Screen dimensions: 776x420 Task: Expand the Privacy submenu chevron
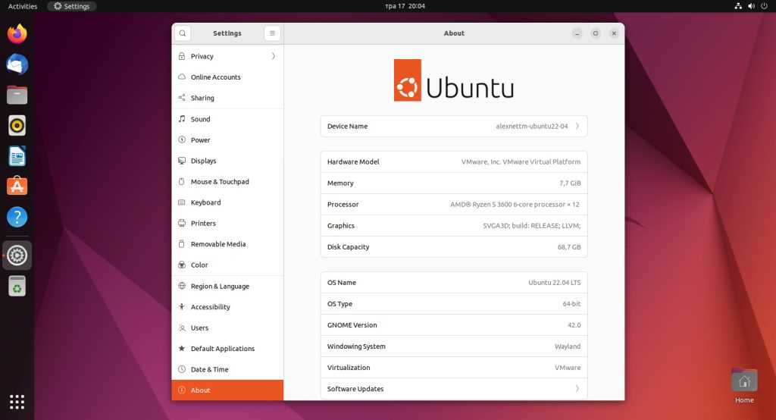(x=273, y=56)
